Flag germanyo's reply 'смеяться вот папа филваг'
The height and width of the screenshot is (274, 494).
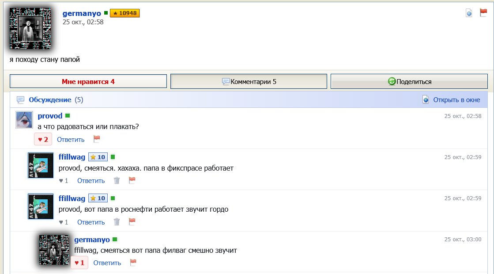coord(133,263)
